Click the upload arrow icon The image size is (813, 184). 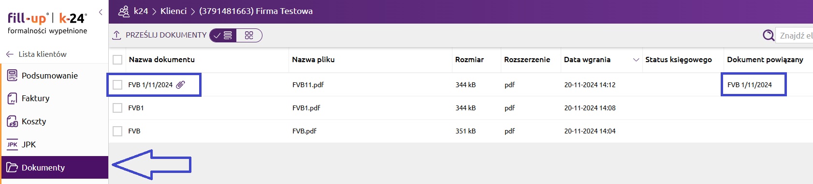[116, 35]
